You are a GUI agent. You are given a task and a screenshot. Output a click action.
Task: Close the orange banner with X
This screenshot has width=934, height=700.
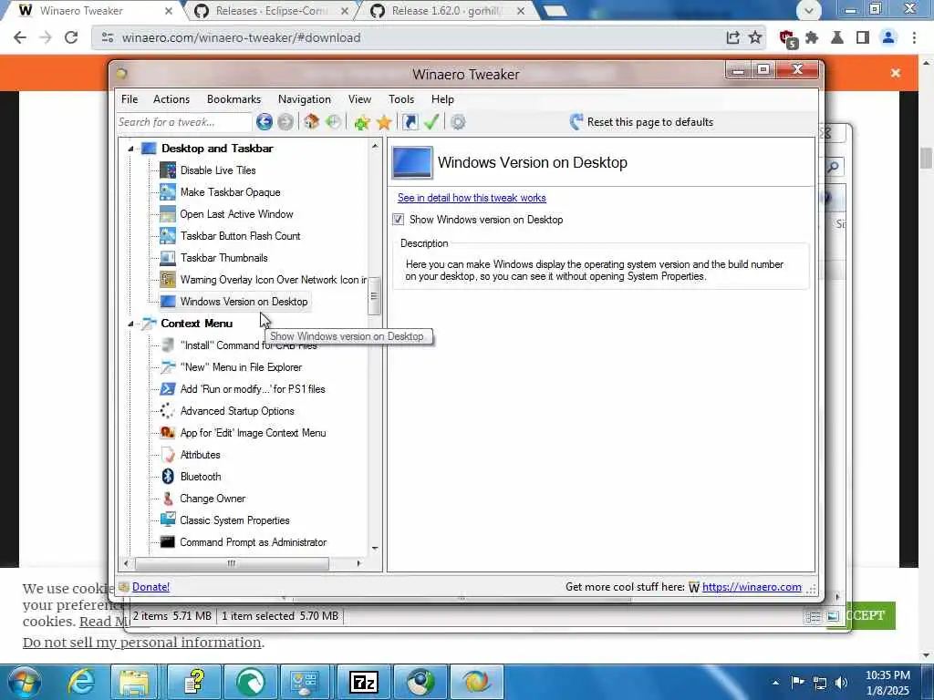[x=896, y=73]
